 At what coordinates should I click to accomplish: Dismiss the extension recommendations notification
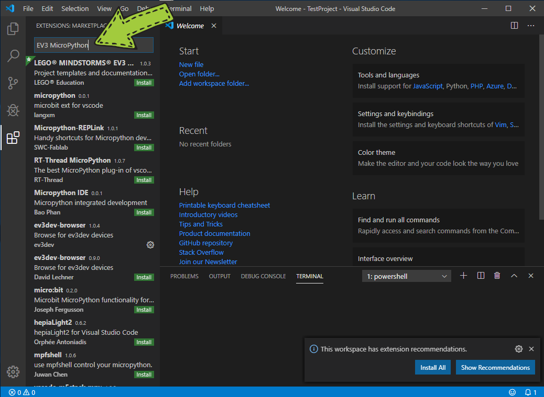pyautogui.click(x=531, y=349)
